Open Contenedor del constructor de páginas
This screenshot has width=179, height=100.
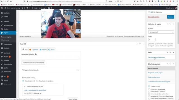click(x=159, y=82)
